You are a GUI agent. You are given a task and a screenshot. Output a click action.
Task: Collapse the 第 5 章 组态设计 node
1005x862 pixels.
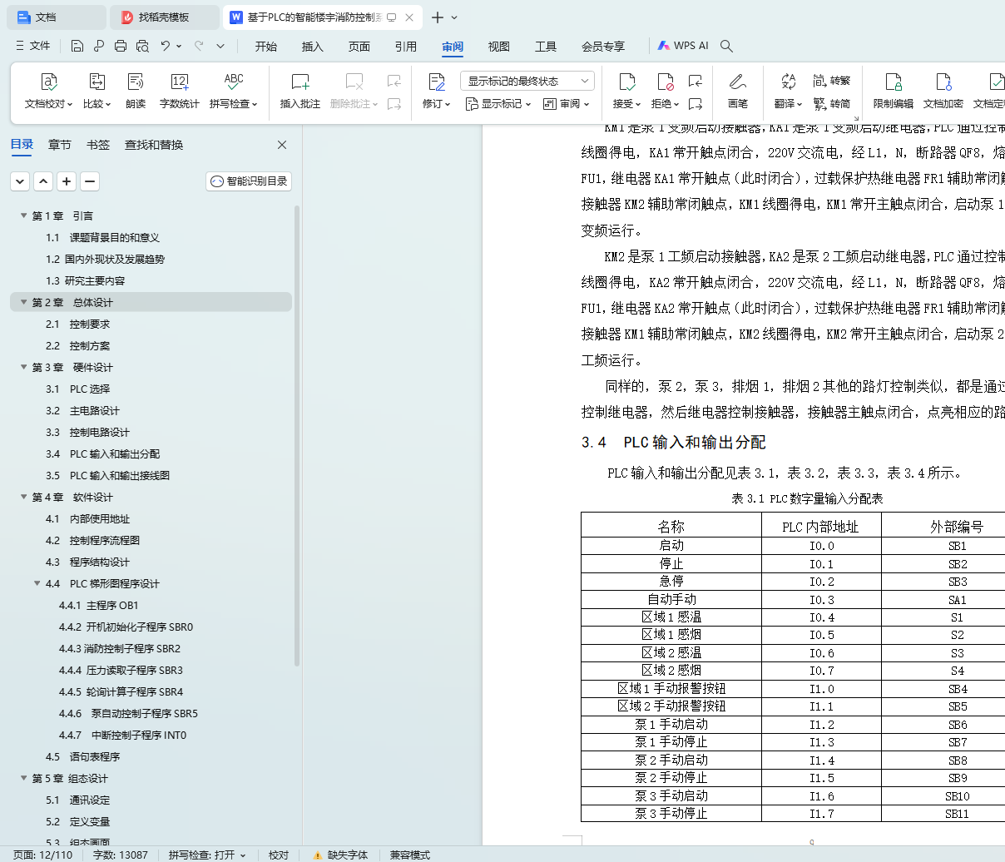pos(24,778)
